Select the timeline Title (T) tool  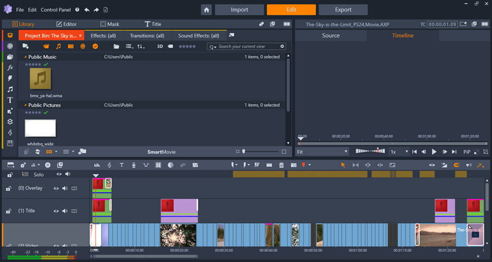point(121,165)
